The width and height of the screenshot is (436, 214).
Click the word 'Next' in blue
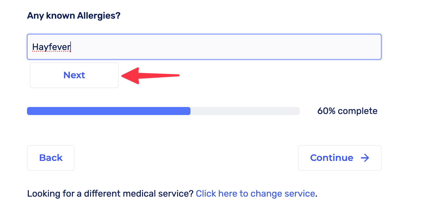tap(74, 75)
